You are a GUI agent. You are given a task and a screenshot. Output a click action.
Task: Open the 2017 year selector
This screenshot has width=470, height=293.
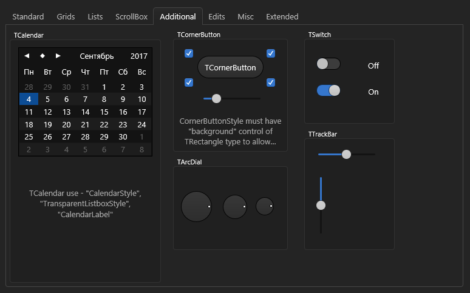pos(139,56)
